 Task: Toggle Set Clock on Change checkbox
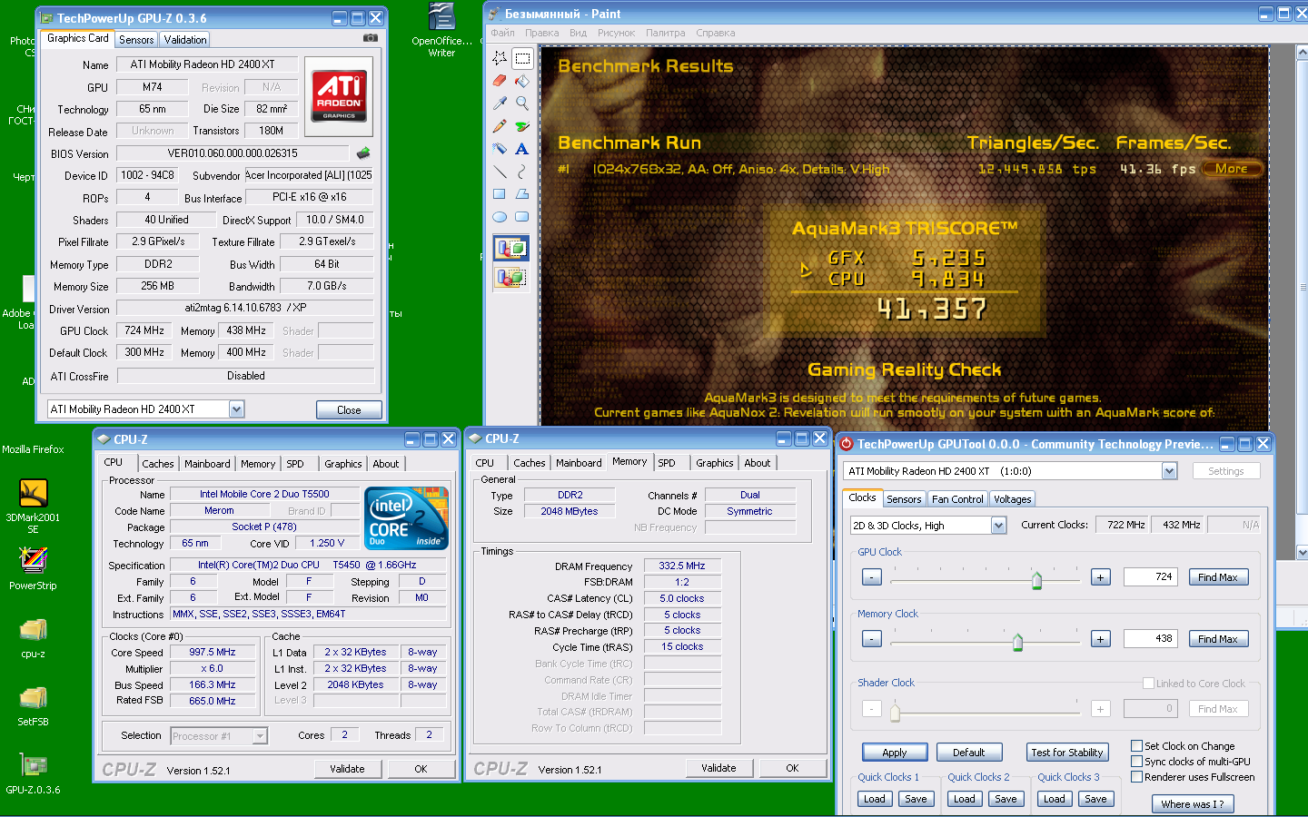tap(1136, 746)
